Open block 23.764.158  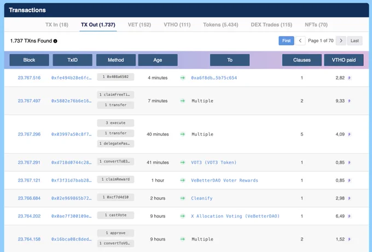coord(29,239)
